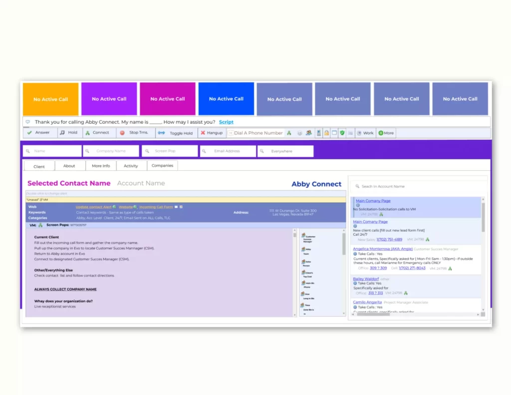Open the Camilo Angarita contact link

(367, 302)
